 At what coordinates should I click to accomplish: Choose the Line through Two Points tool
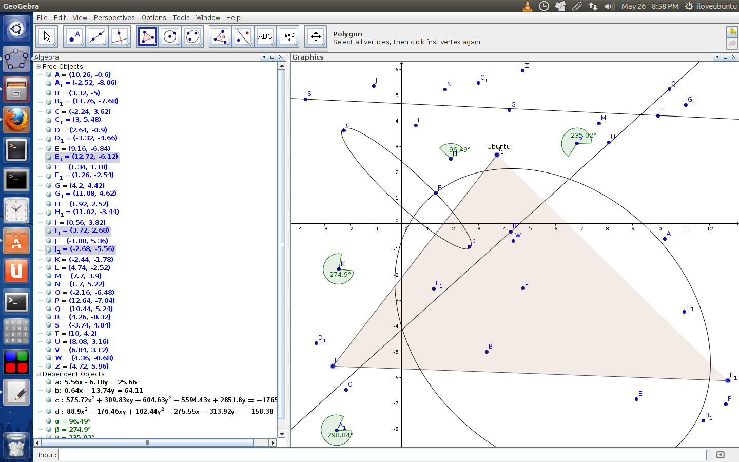click(x=96, y=36)
